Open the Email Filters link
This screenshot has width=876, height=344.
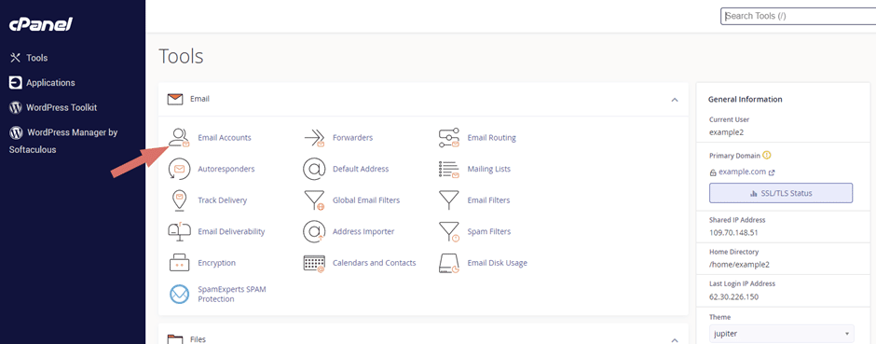488,200
